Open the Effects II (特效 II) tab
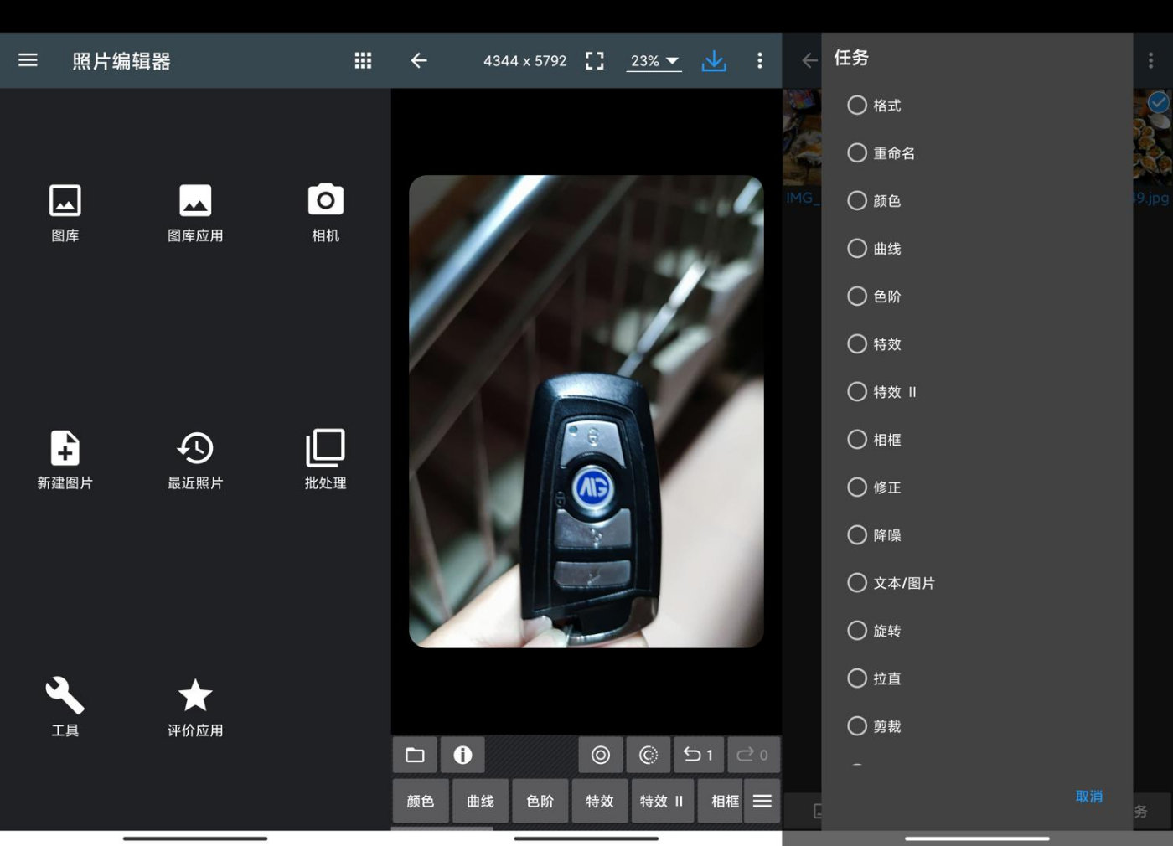1173x846 pixels. click(662, 801)
